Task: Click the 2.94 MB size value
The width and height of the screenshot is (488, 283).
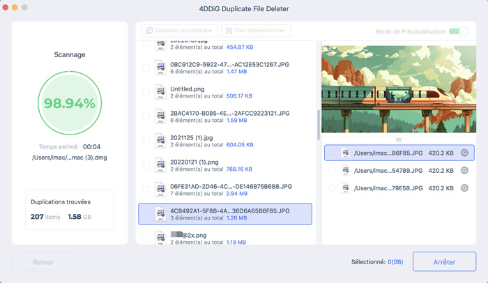Action: 237,194
